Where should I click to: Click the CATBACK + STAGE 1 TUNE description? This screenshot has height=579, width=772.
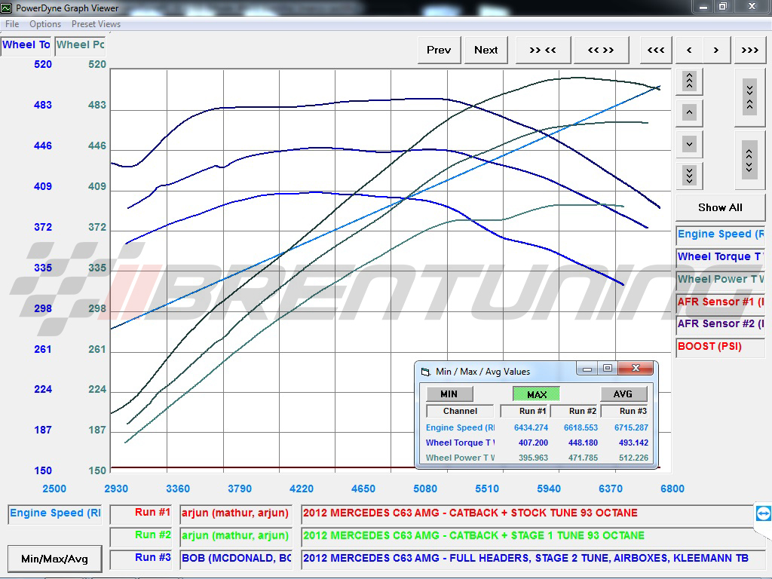click(527, 536)
